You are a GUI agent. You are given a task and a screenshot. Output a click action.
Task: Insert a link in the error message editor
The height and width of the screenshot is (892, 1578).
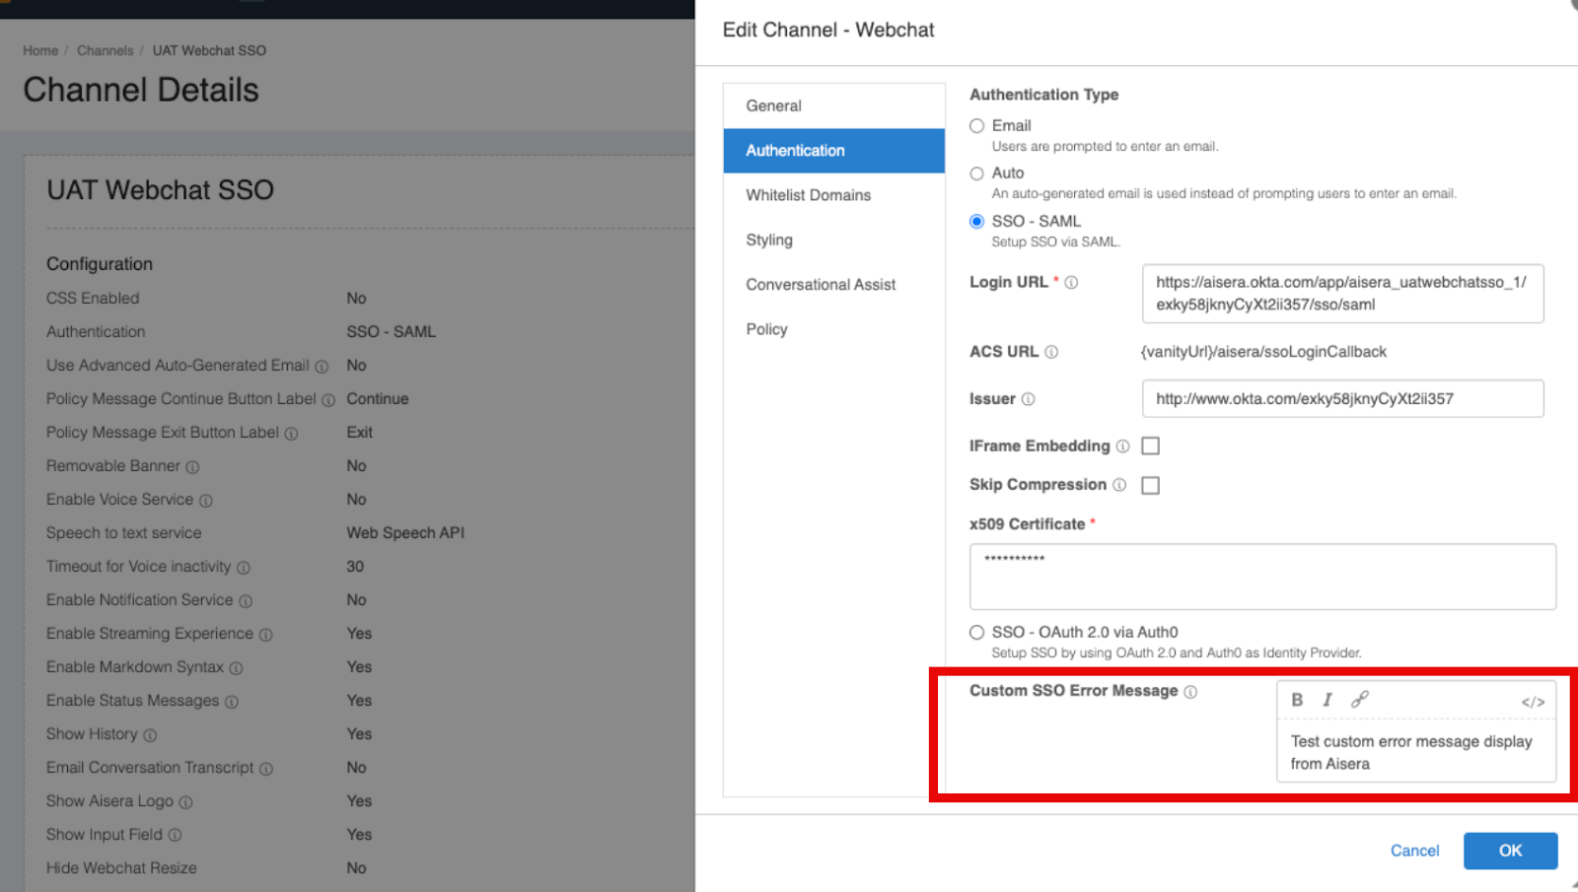1360,700
